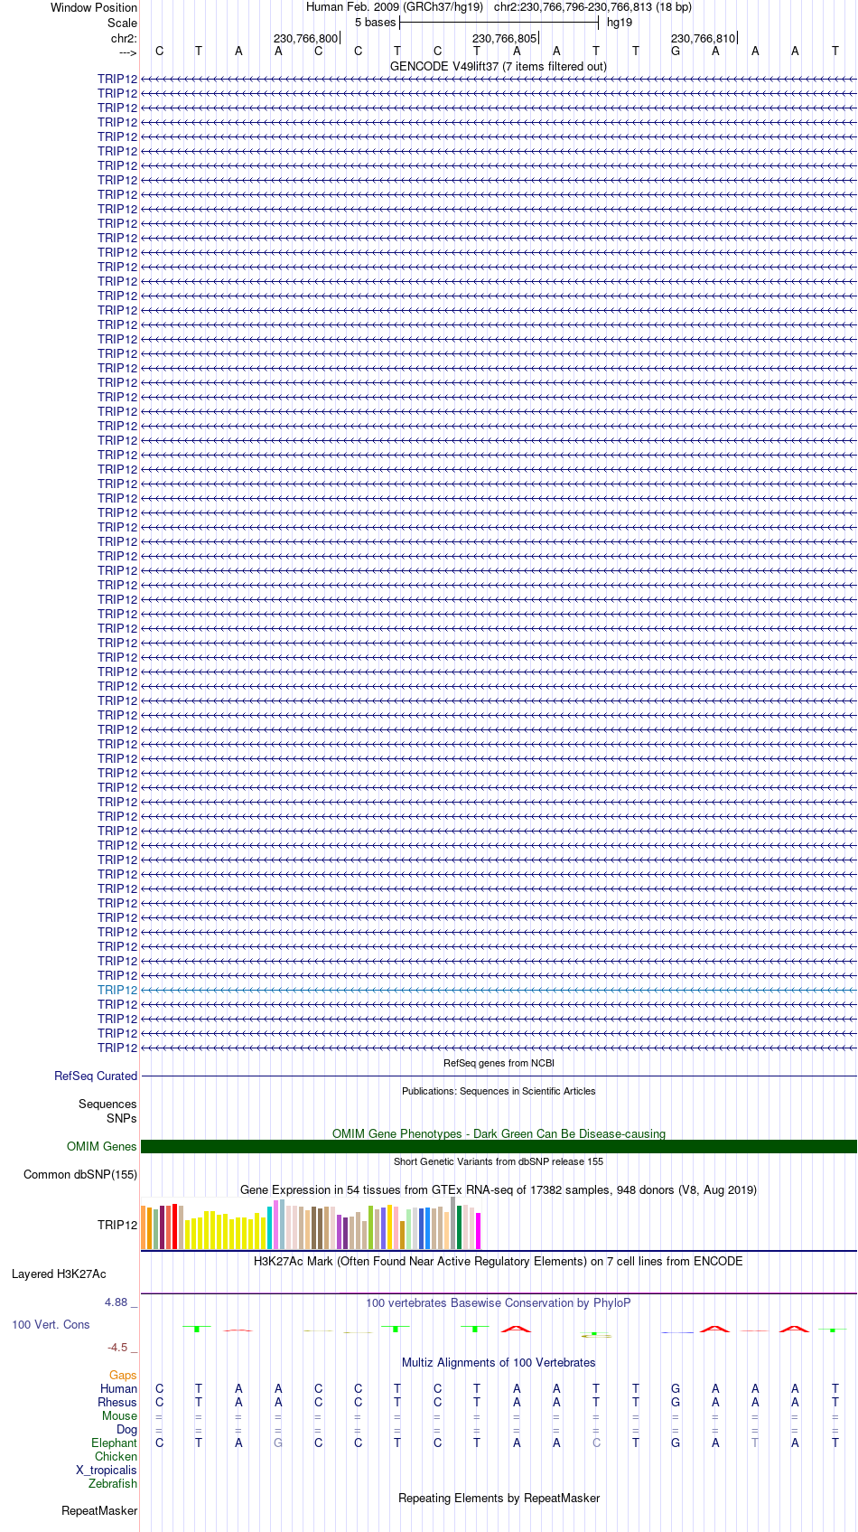Open 'Repeating Elements by RepeatMasker' track title
The width and height of the screenshot is (858, 1532).
499,1498
